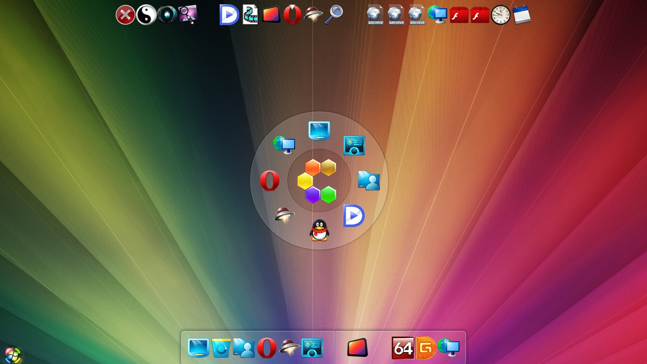The image size is (647, 364).
Task: Open computer monitor icon in circle launcher
Action: [x=319, y=131]
